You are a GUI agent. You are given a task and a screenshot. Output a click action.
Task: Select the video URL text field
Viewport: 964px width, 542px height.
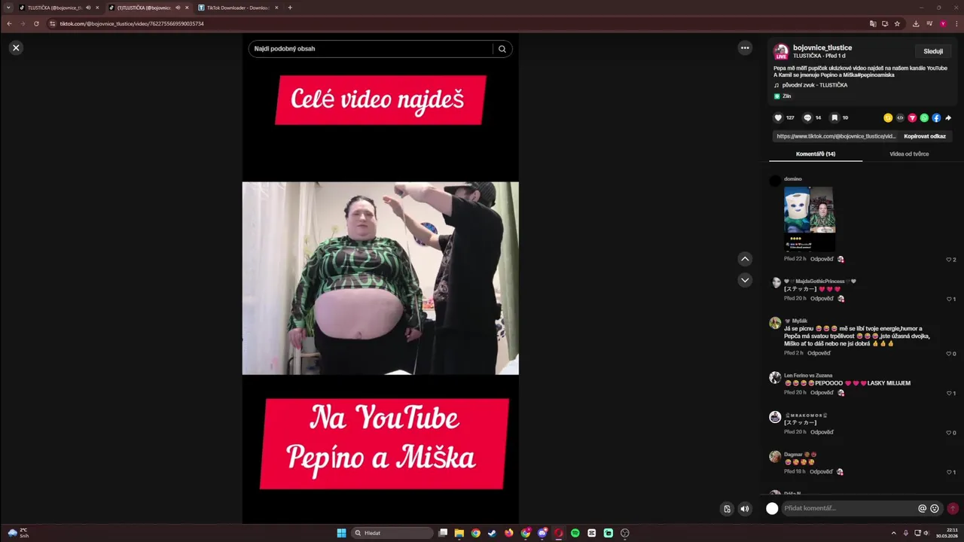(836, 136)
